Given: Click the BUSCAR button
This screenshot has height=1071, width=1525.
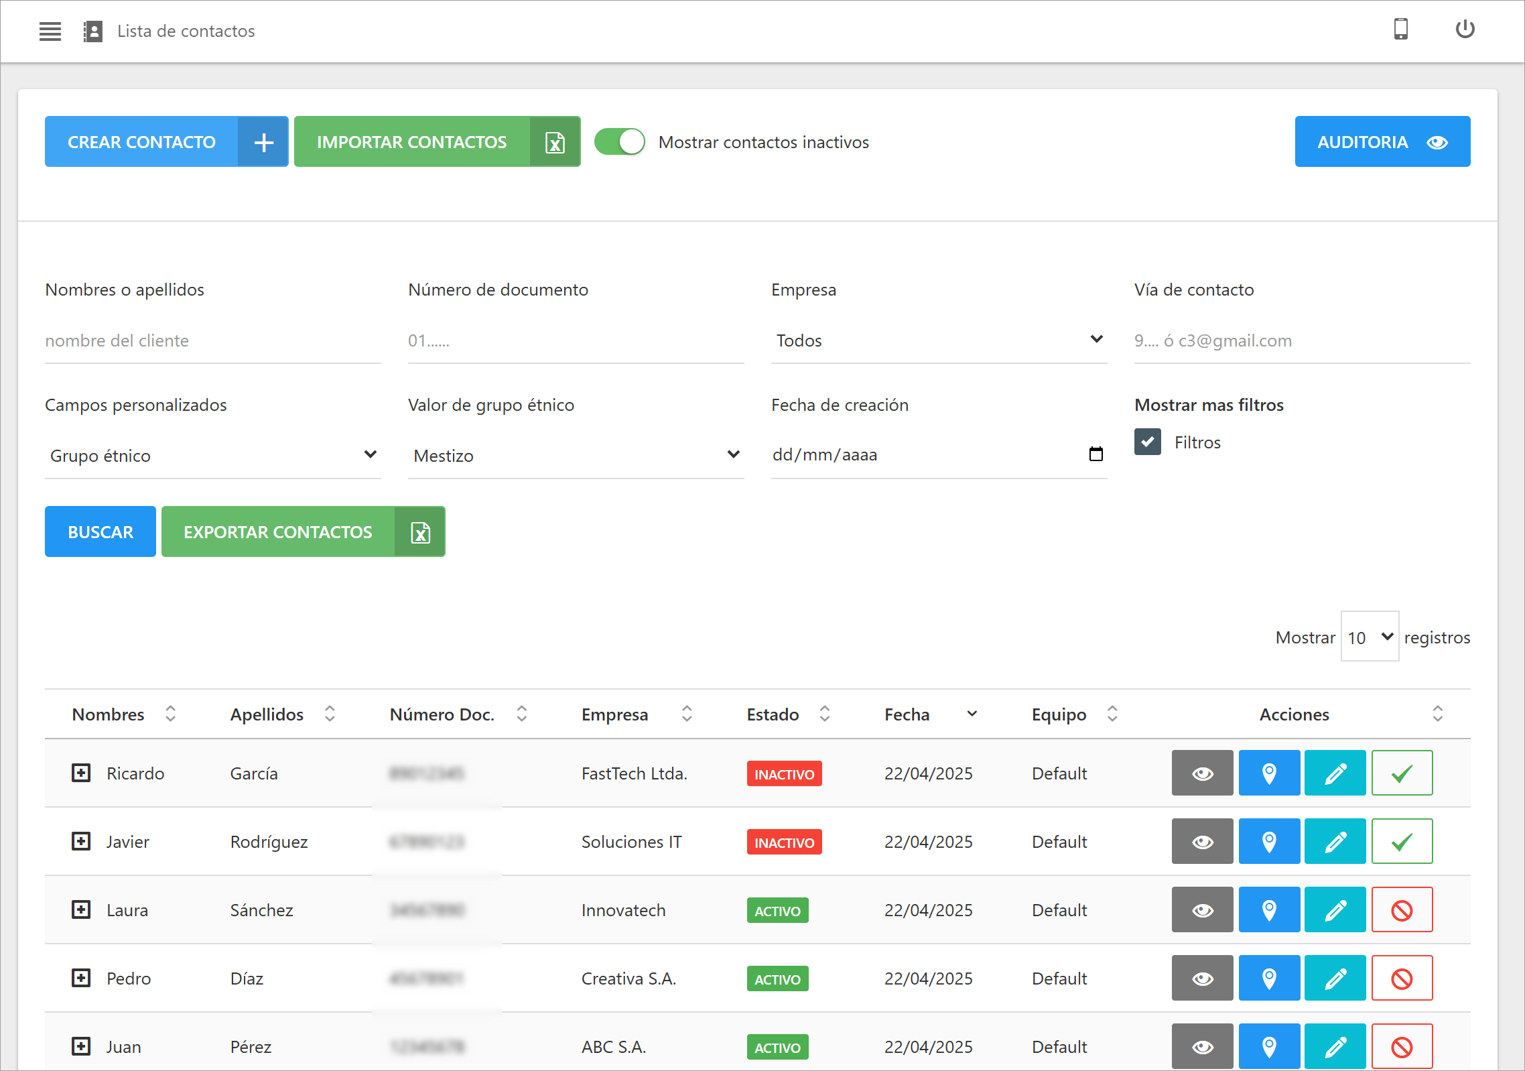Looking at the screenshot, I should 101,532.
